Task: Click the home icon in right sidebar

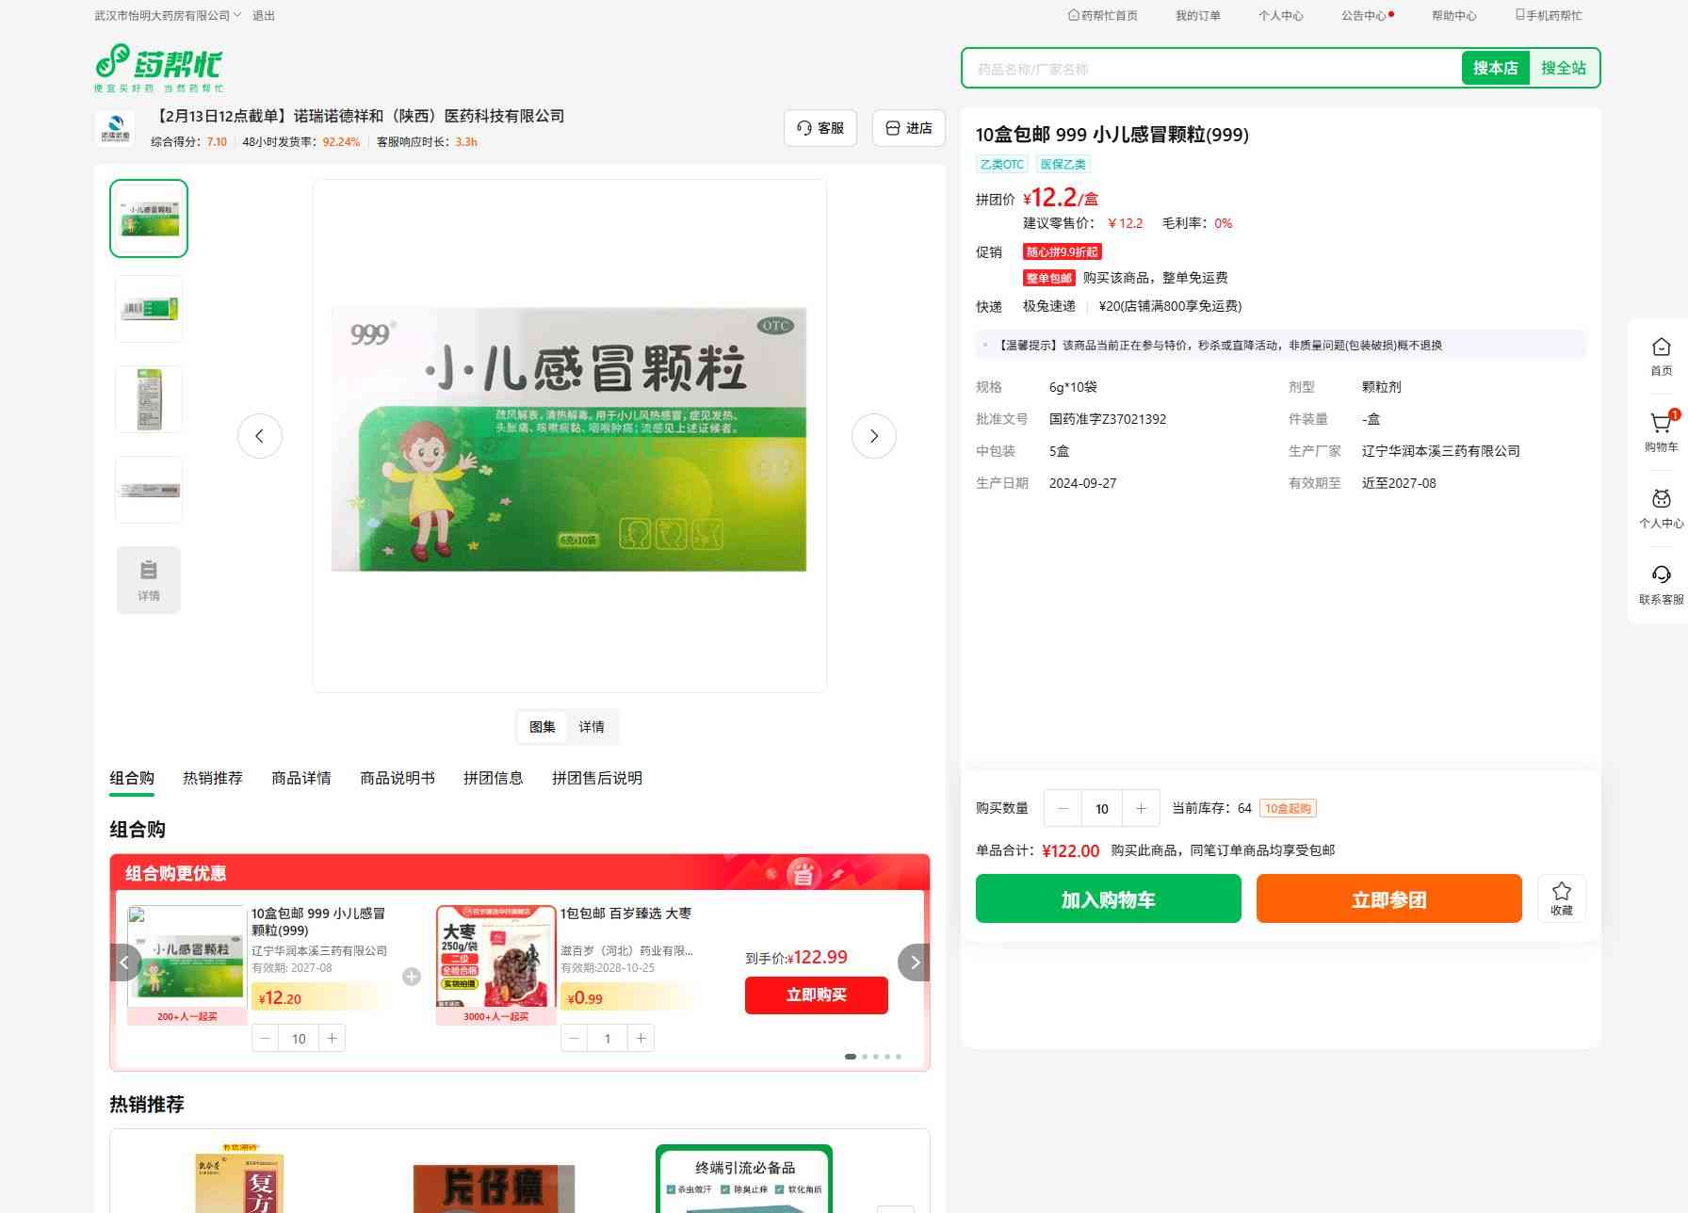Action: (1661, 348)
